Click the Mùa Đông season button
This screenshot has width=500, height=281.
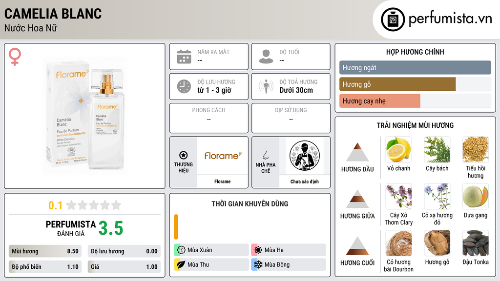[x=288, y=264]
